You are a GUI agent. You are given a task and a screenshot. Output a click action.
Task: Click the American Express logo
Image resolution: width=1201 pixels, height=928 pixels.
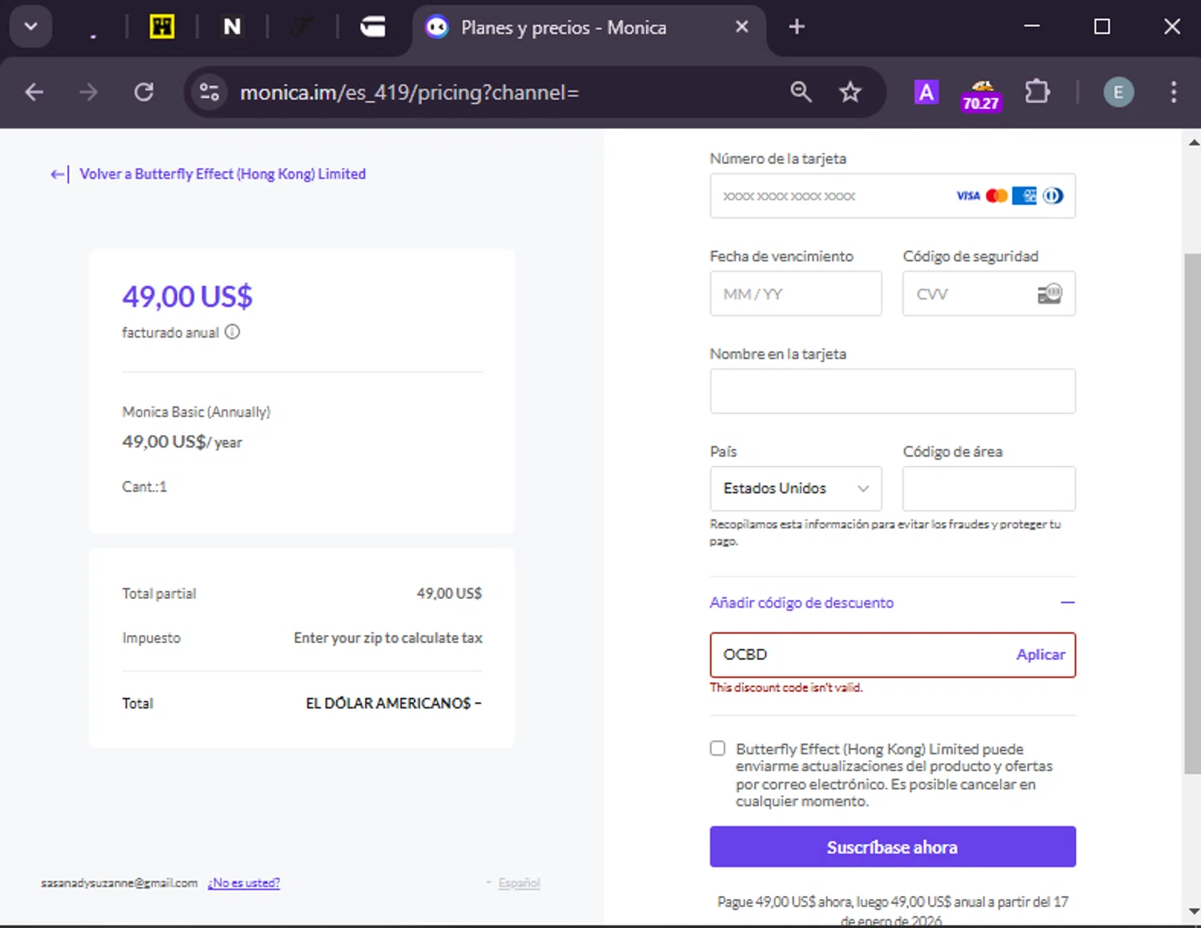tap(1025, 195)
